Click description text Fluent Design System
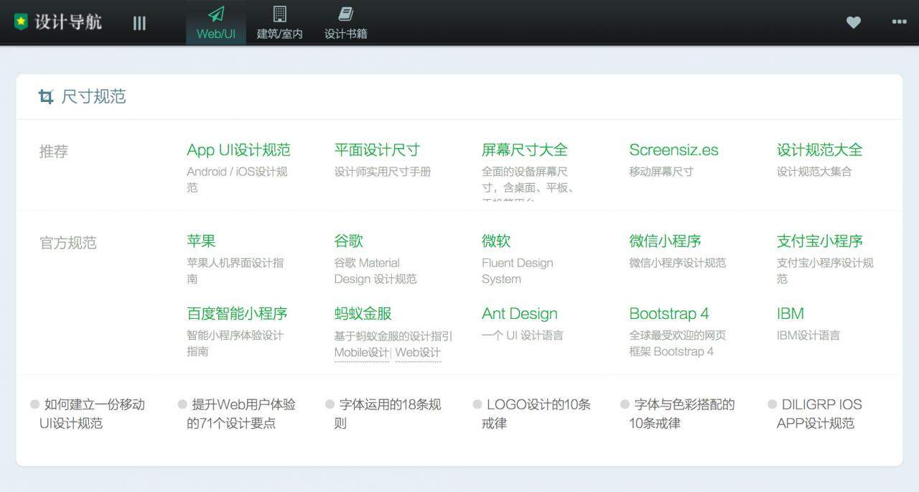 (518, 271)
